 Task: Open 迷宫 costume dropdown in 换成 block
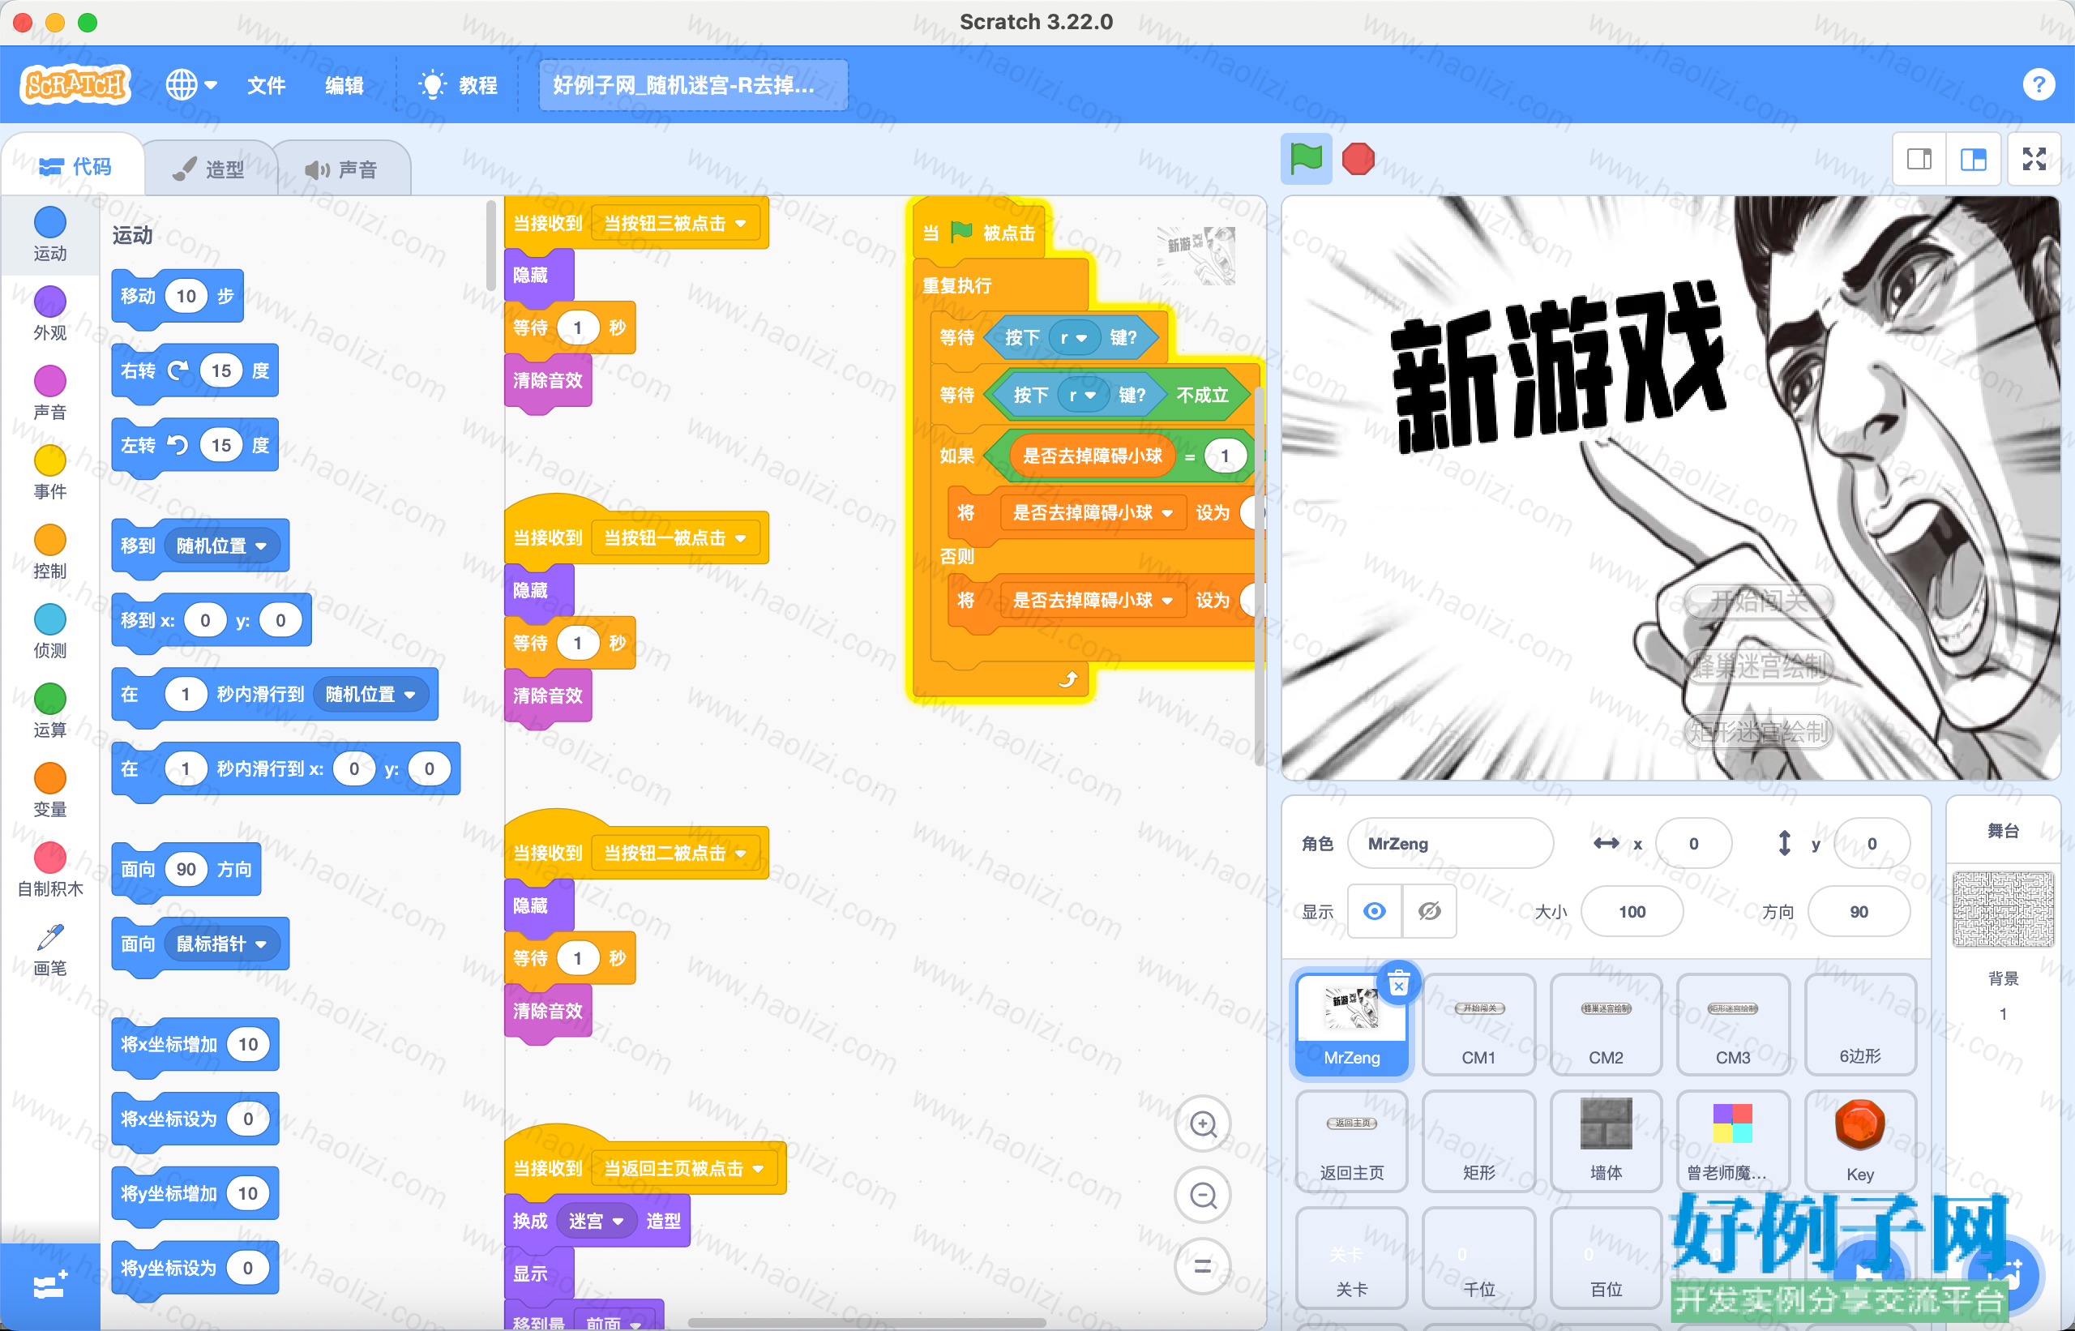coord(597,1222)
